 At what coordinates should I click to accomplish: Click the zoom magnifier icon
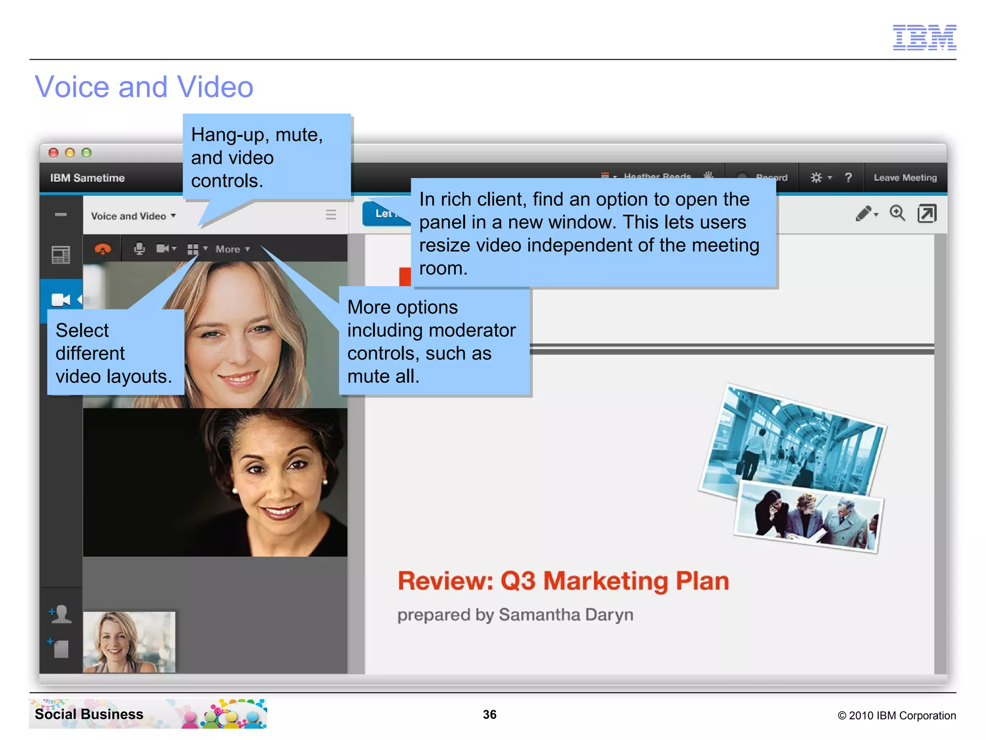897,213
